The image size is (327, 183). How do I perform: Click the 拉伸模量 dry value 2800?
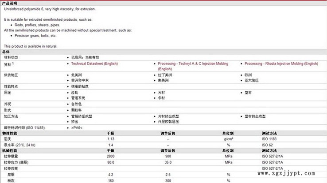pyautogui.click(x=111, y=156)
